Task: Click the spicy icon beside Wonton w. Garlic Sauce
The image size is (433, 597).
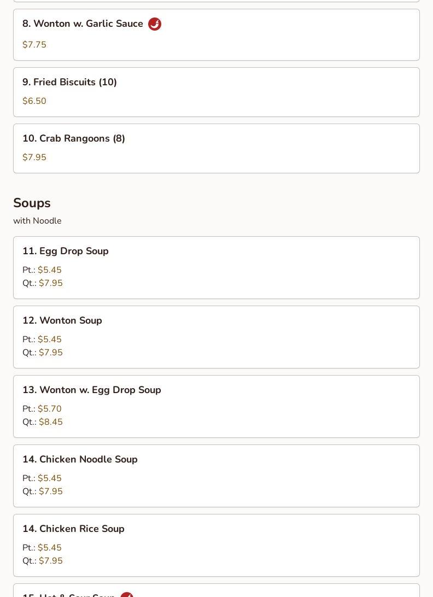Action: coord(155,24)
